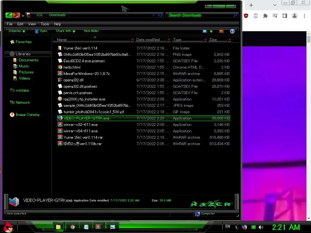This screenshot has height=233, width=311.
Task: Select Image Catalog in the sidebar
Action: (25, 114)
